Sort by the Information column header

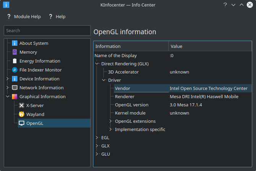[131, 46]
